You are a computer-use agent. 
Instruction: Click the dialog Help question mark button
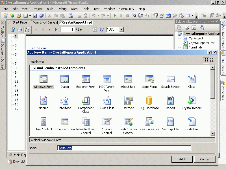(x=210, y=52)
